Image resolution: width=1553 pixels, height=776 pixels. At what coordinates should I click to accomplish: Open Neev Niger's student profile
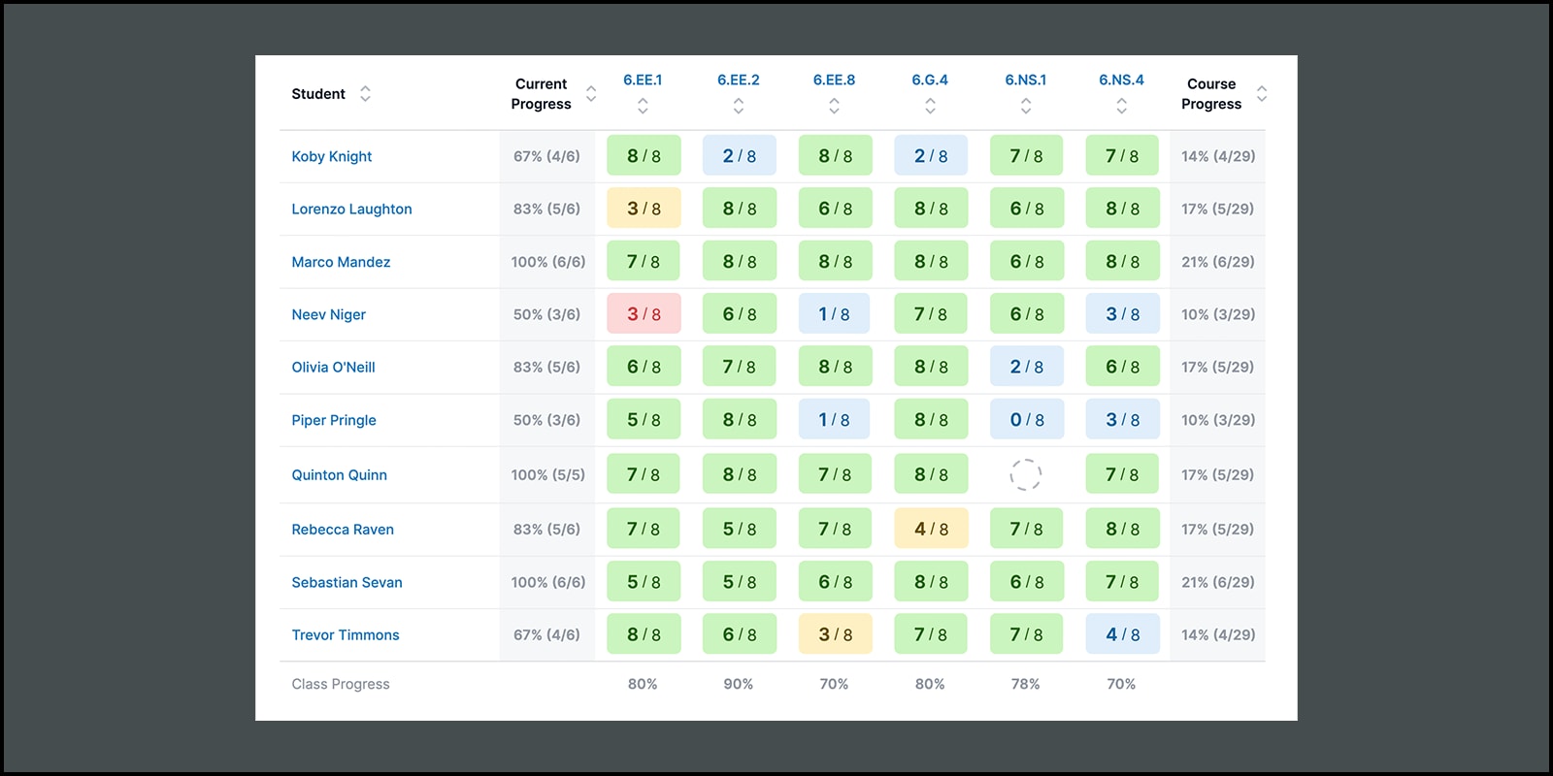[328, 314]
